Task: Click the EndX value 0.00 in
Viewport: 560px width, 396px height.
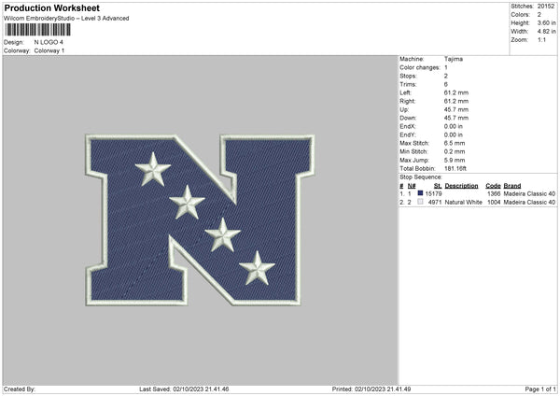Action: click(x=454, y=126)
